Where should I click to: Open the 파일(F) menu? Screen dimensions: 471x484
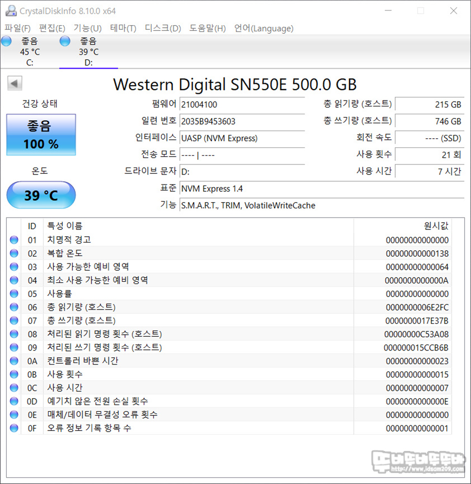click(18, 28)
